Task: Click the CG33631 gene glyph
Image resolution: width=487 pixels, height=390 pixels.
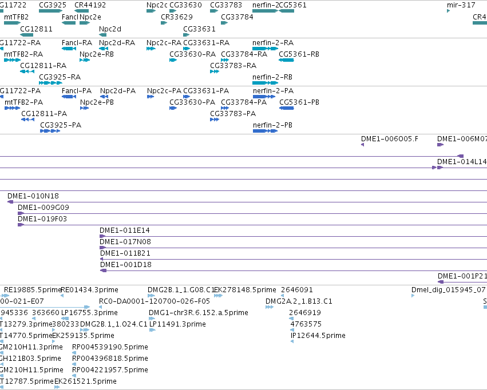Action: (187, 35)
